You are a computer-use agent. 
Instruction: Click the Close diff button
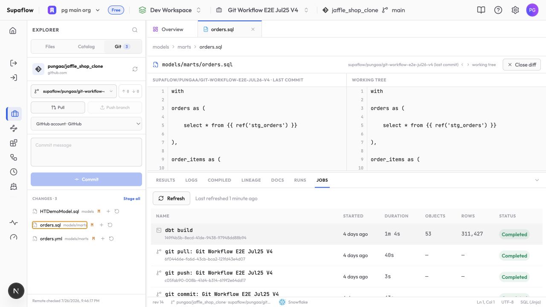(x=522, y=65)
